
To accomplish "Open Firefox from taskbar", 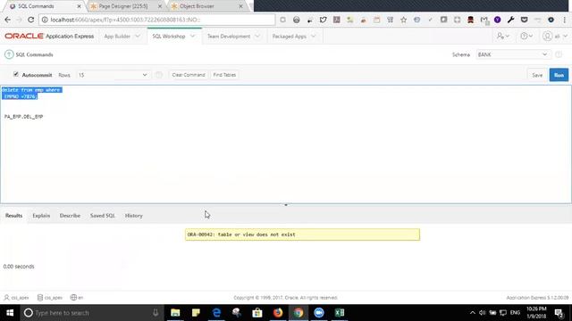I will (x=278, y=313).
